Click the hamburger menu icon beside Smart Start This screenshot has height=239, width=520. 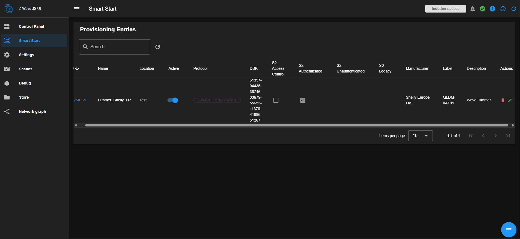tap(77, 9)
